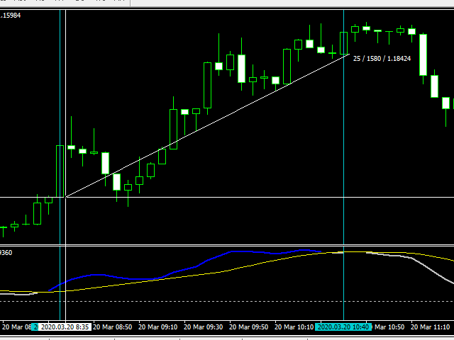Click the '20 Mar 08:50' time axis label
454x340 pixels.
tap(113, 327)
